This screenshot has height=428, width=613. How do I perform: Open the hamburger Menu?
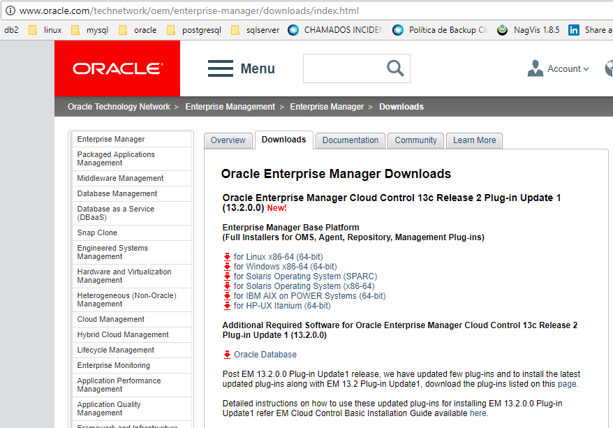(220, 68)
